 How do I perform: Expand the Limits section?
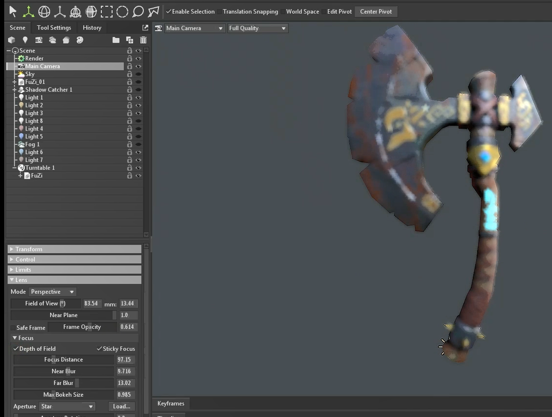click(74, 270)
